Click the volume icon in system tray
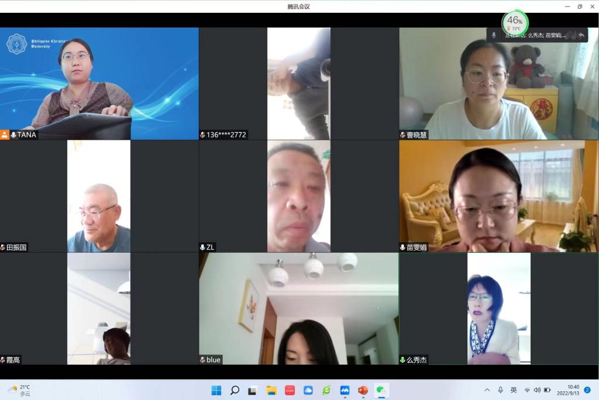599x400 pixels. 537,390
